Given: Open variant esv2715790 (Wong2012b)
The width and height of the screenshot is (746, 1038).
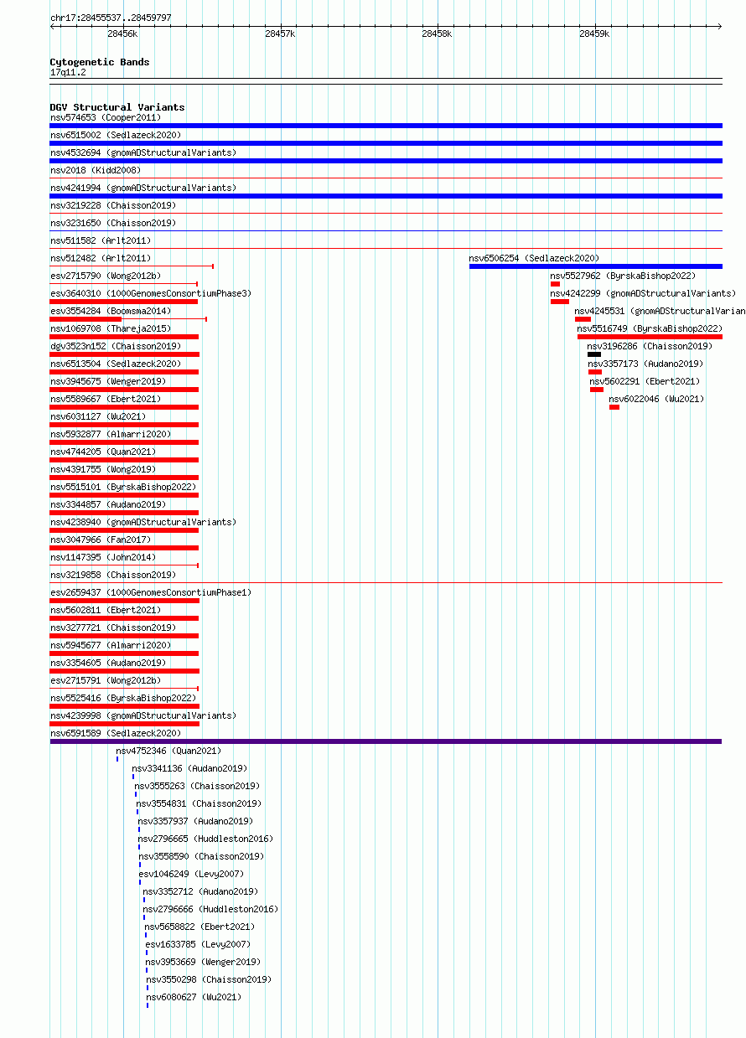Looking at the screenshot, I should click(106, 276).
